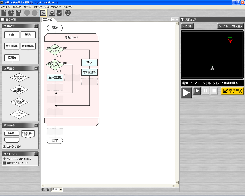Open a saved flowchart using the folder icon
The height and width of the screenshot is (196, 245).
click(12, 13)
